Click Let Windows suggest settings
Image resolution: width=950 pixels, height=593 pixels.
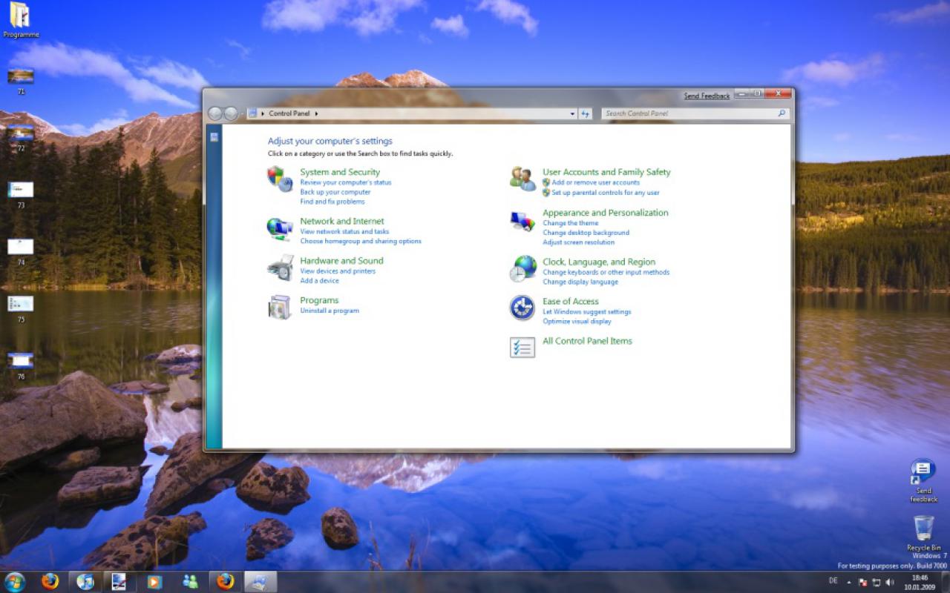pos(586,312)
